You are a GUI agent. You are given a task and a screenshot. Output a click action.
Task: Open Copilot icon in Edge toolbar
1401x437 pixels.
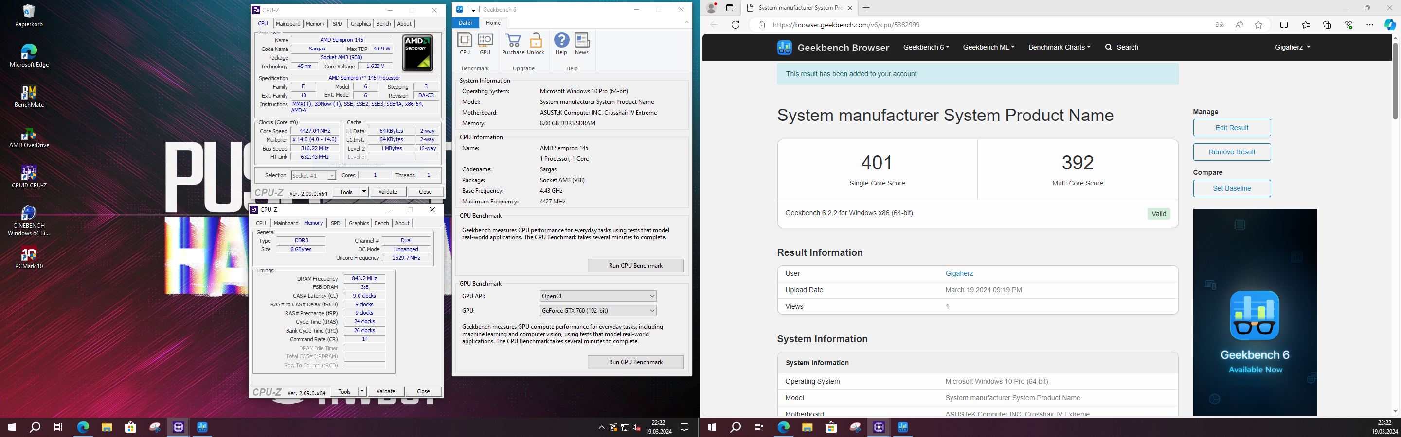(1390, 25)
